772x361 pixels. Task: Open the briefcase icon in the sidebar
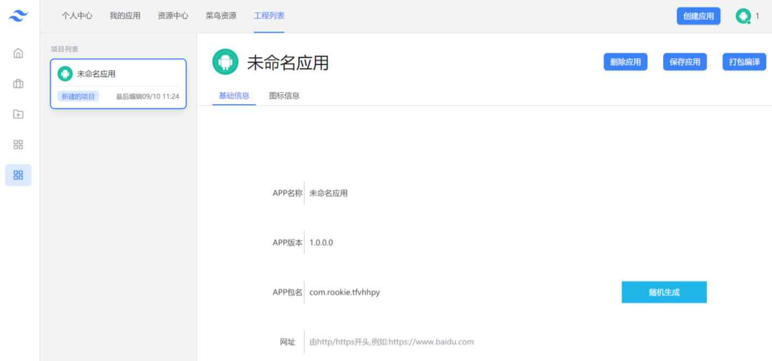18,83
